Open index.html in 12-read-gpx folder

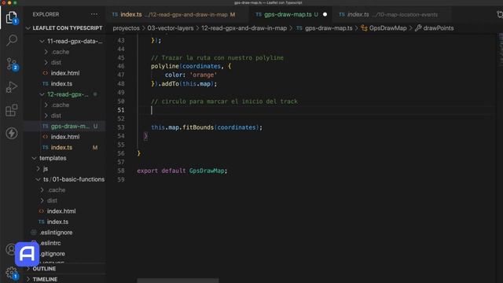[x=65, y=137]
